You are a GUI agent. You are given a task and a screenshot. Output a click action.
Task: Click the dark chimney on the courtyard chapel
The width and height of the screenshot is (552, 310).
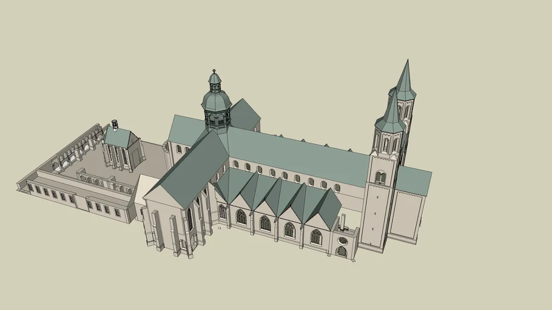click(x=115, y=125)
